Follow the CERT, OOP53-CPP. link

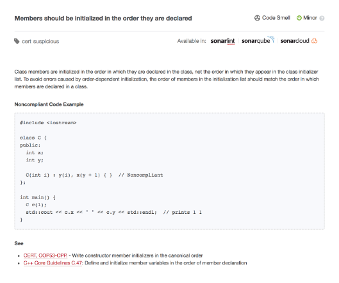point(45,255)
